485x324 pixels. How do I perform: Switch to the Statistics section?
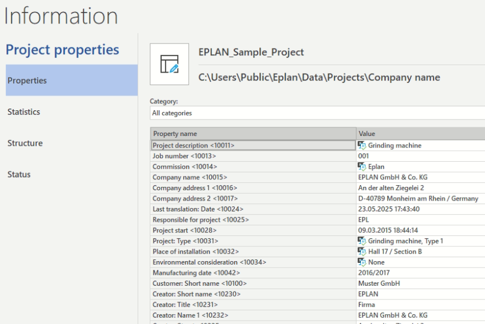point(24,112)
